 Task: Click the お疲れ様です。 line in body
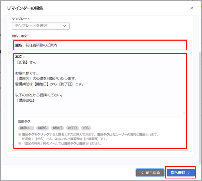click(x=27, y=73)
